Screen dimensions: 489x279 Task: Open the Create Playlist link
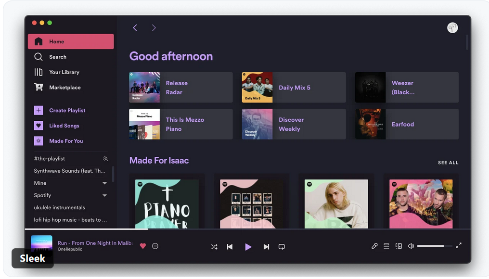click(x=67, y=110)
